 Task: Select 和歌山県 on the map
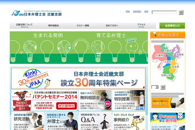(166, 75)
